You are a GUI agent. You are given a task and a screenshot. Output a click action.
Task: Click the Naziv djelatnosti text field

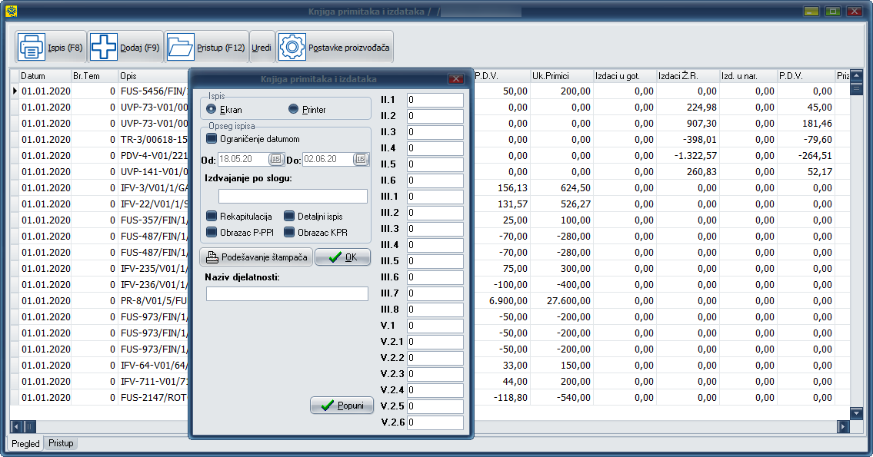[x=287, y=293]
